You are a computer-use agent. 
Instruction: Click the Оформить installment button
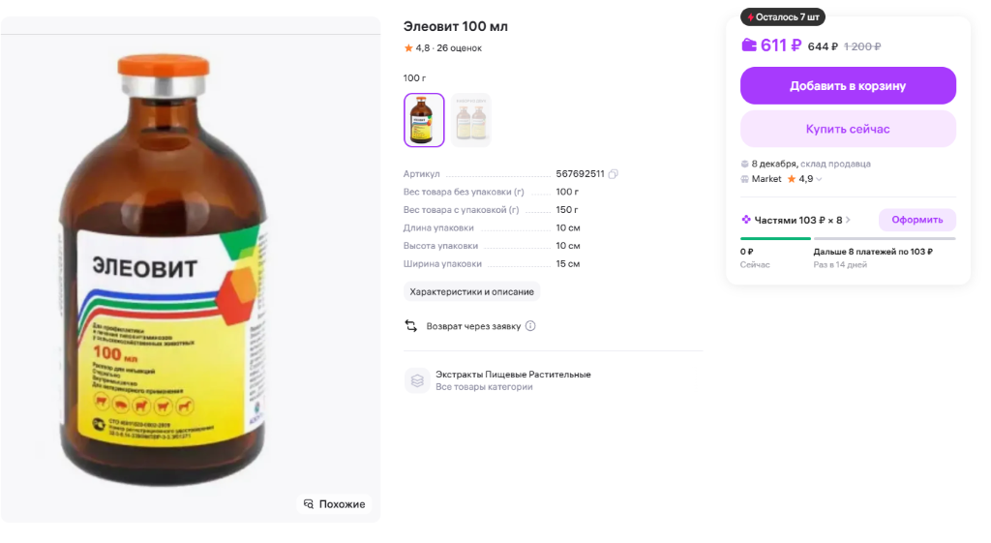916,220
